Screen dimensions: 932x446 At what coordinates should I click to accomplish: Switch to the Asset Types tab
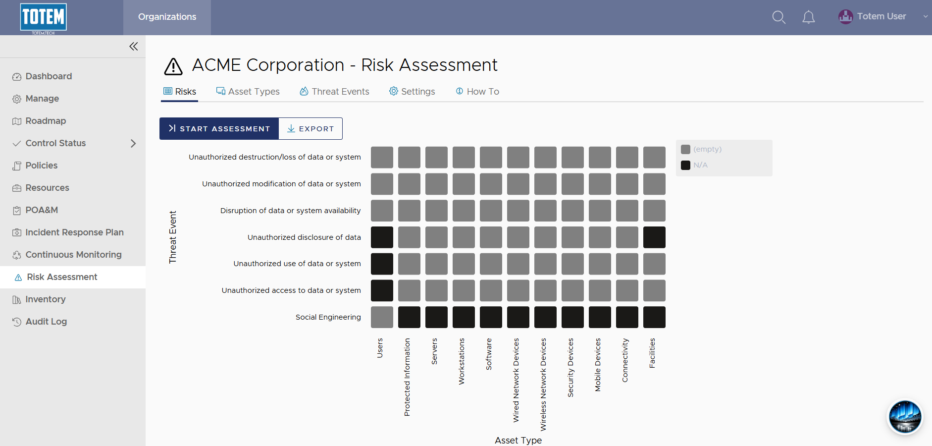pyautogui.click(x=248, y=92)
